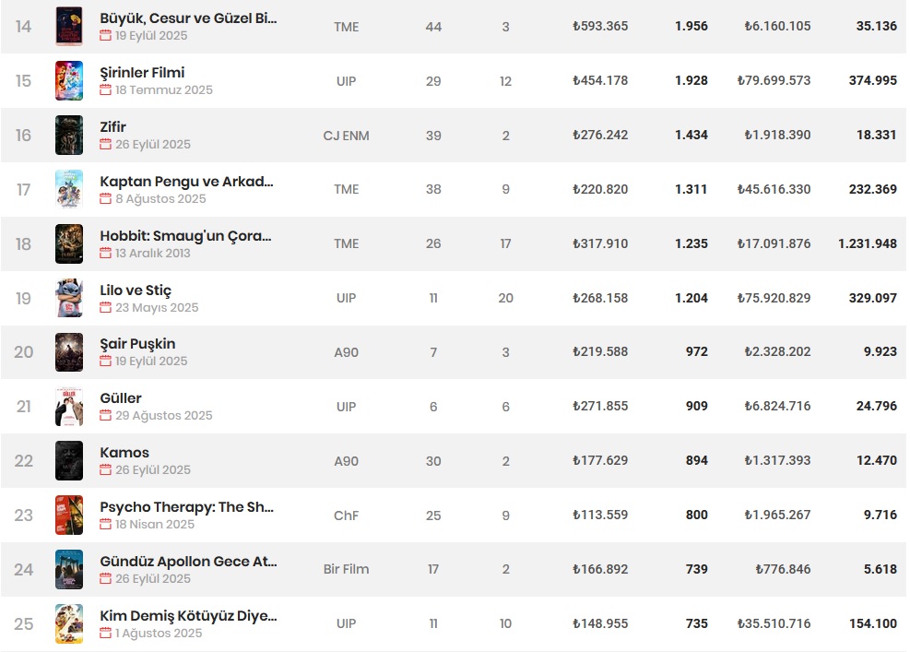Image resolution: width=910 pixels, height=652 pixels.
Task: Open the Lilo ve Stiç poster thumbnail
Action: tap(69, 298)
